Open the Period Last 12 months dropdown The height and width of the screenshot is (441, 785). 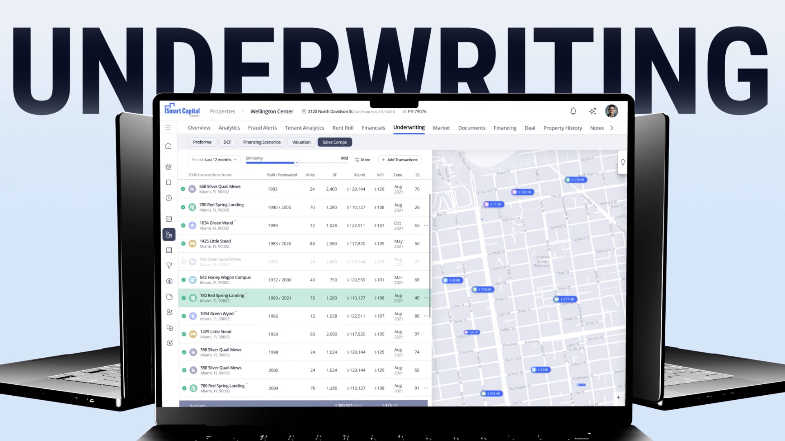tap(214, 160)
